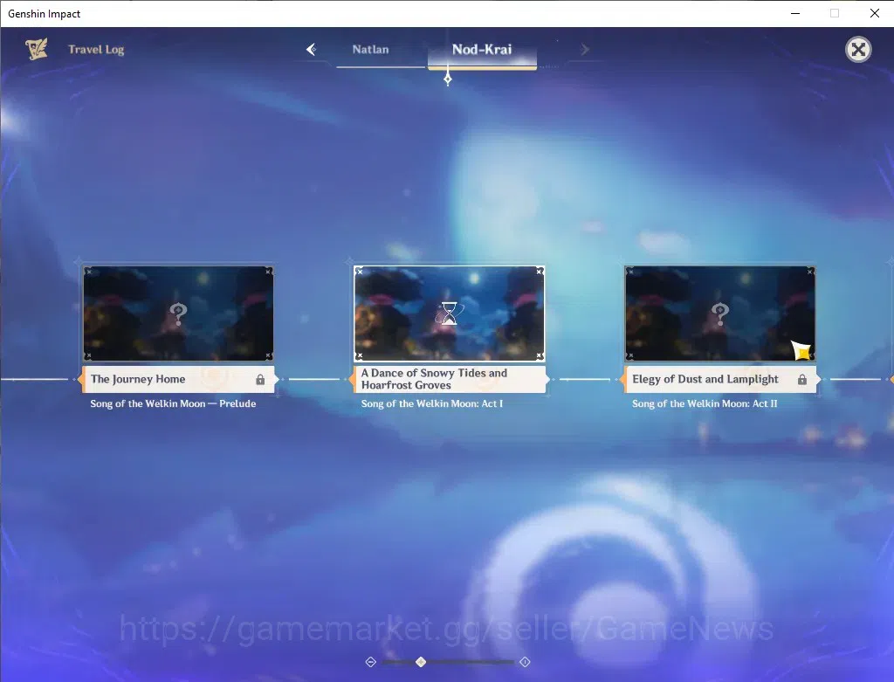Close the Travel Log with the X button
The height and width of the screenshot is (682, 894).
[x=858, y=50]
